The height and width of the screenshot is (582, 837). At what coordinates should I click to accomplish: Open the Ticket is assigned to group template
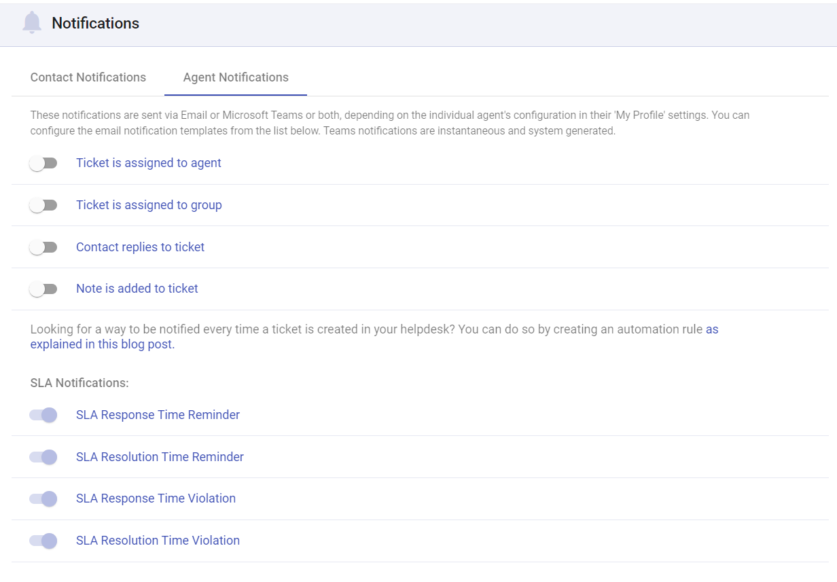coord(149,204)
